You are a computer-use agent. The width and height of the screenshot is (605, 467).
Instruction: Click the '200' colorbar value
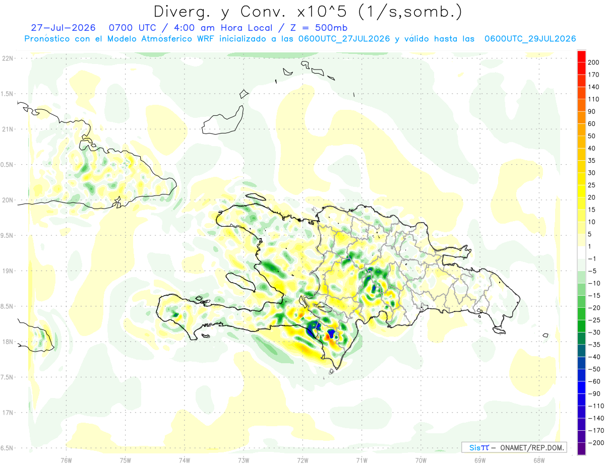click(593, 62)
